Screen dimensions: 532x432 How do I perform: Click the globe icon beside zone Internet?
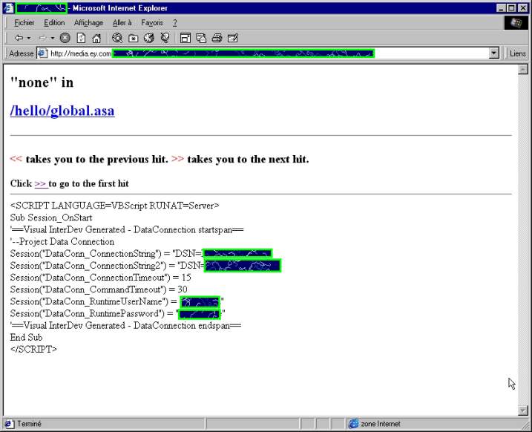(353, 424)
